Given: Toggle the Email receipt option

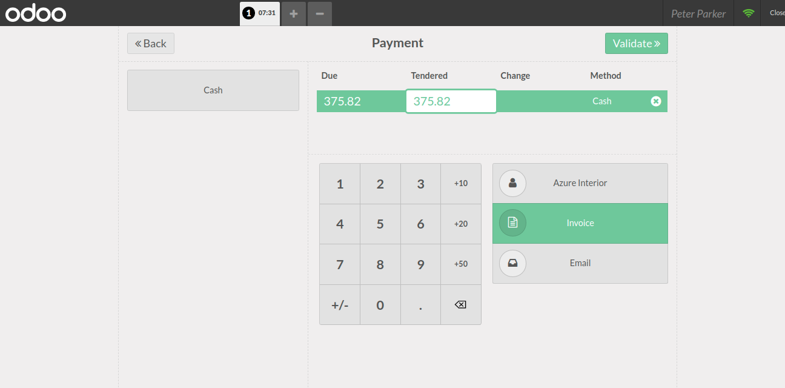Looking at the screenshot, I should click(580, 263).
